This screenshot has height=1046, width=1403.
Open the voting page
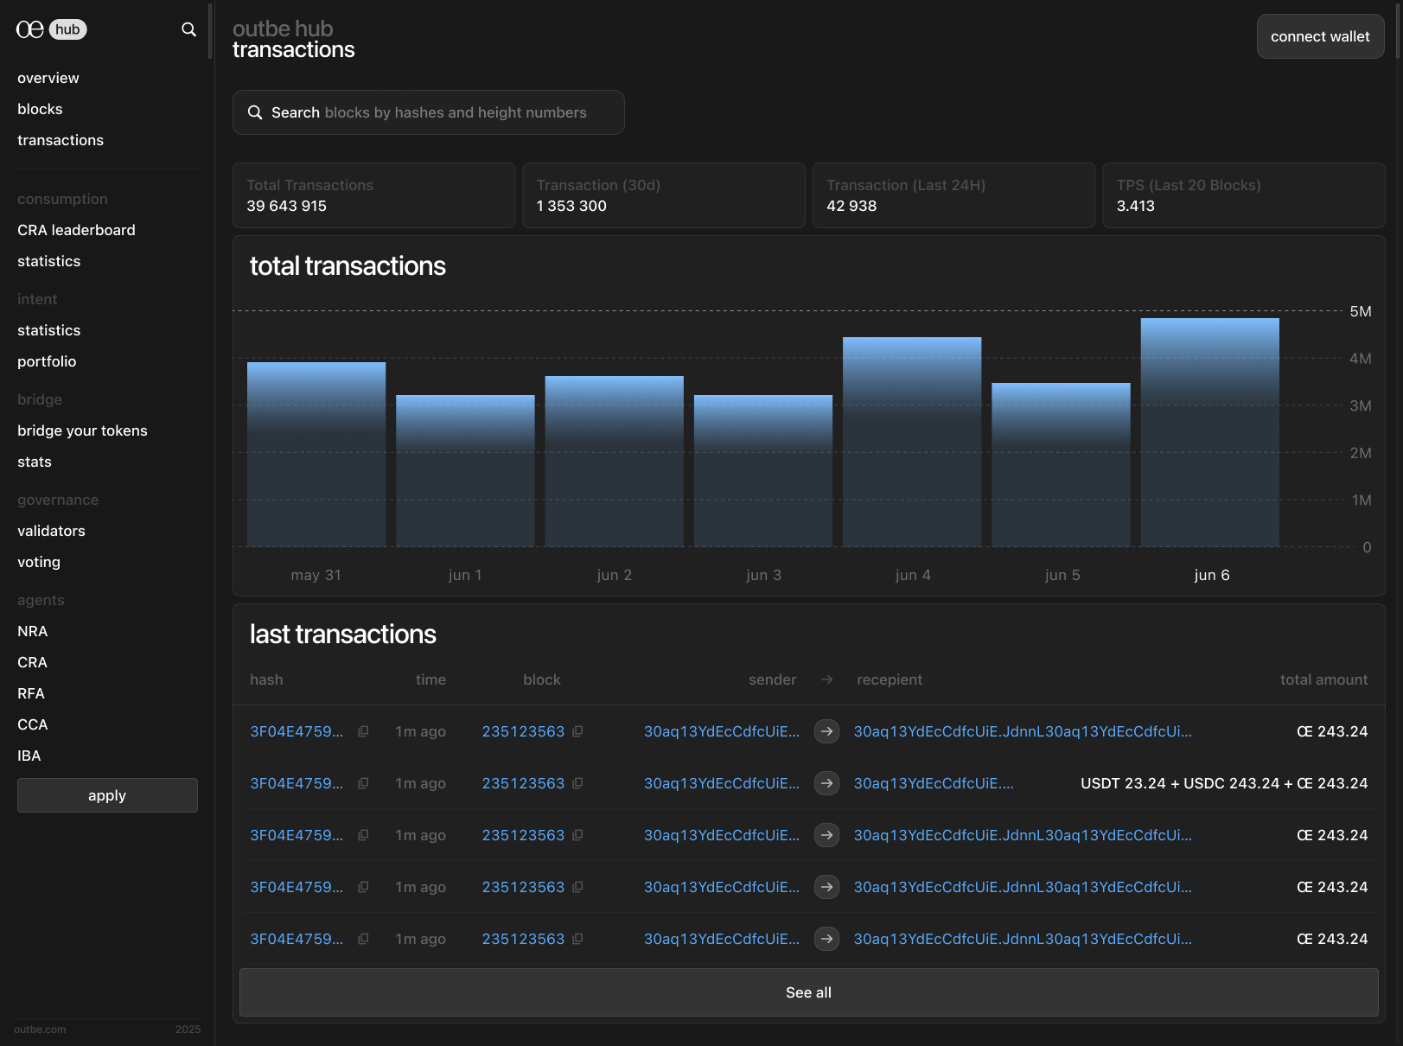[x=39, y=562]
